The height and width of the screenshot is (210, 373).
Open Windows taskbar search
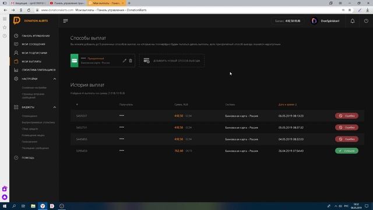tap(14, 206)
